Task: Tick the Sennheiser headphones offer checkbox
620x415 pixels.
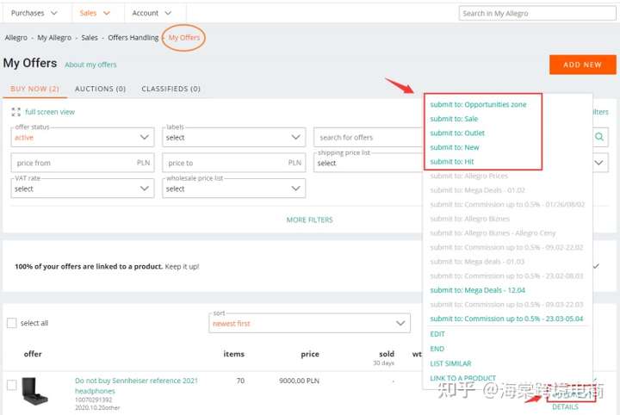Action: [x=12, y=385]
